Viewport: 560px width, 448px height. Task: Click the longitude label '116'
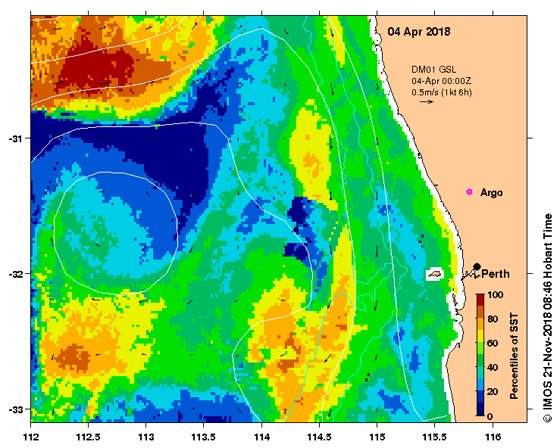(x=493, y=437)
